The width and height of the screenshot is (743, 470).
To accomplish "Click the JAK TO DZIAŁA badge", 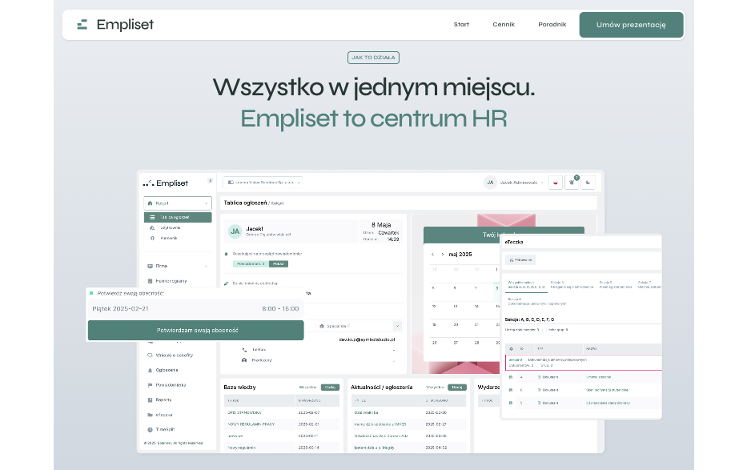I will 373,58.
